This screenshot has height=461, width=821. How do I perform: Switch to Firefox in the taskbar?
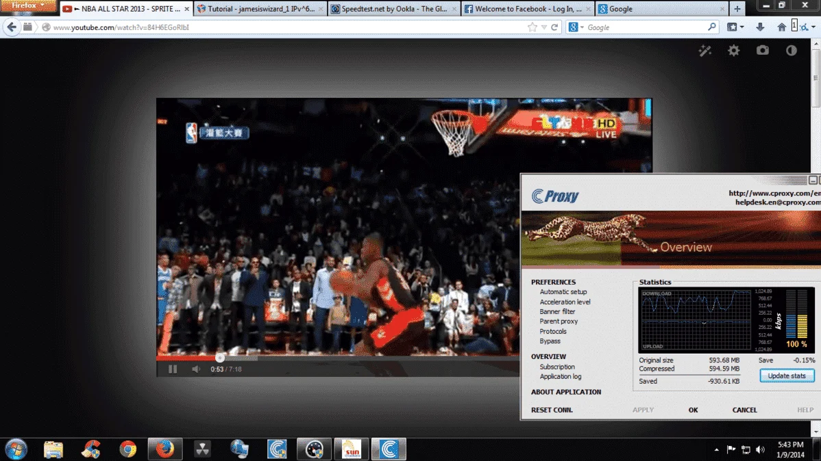coord(165,449)
